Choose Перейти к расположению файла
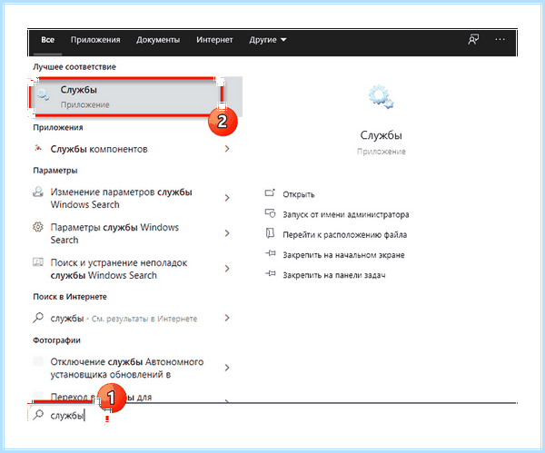Screen dimensions: 545x453 point(345,235)
